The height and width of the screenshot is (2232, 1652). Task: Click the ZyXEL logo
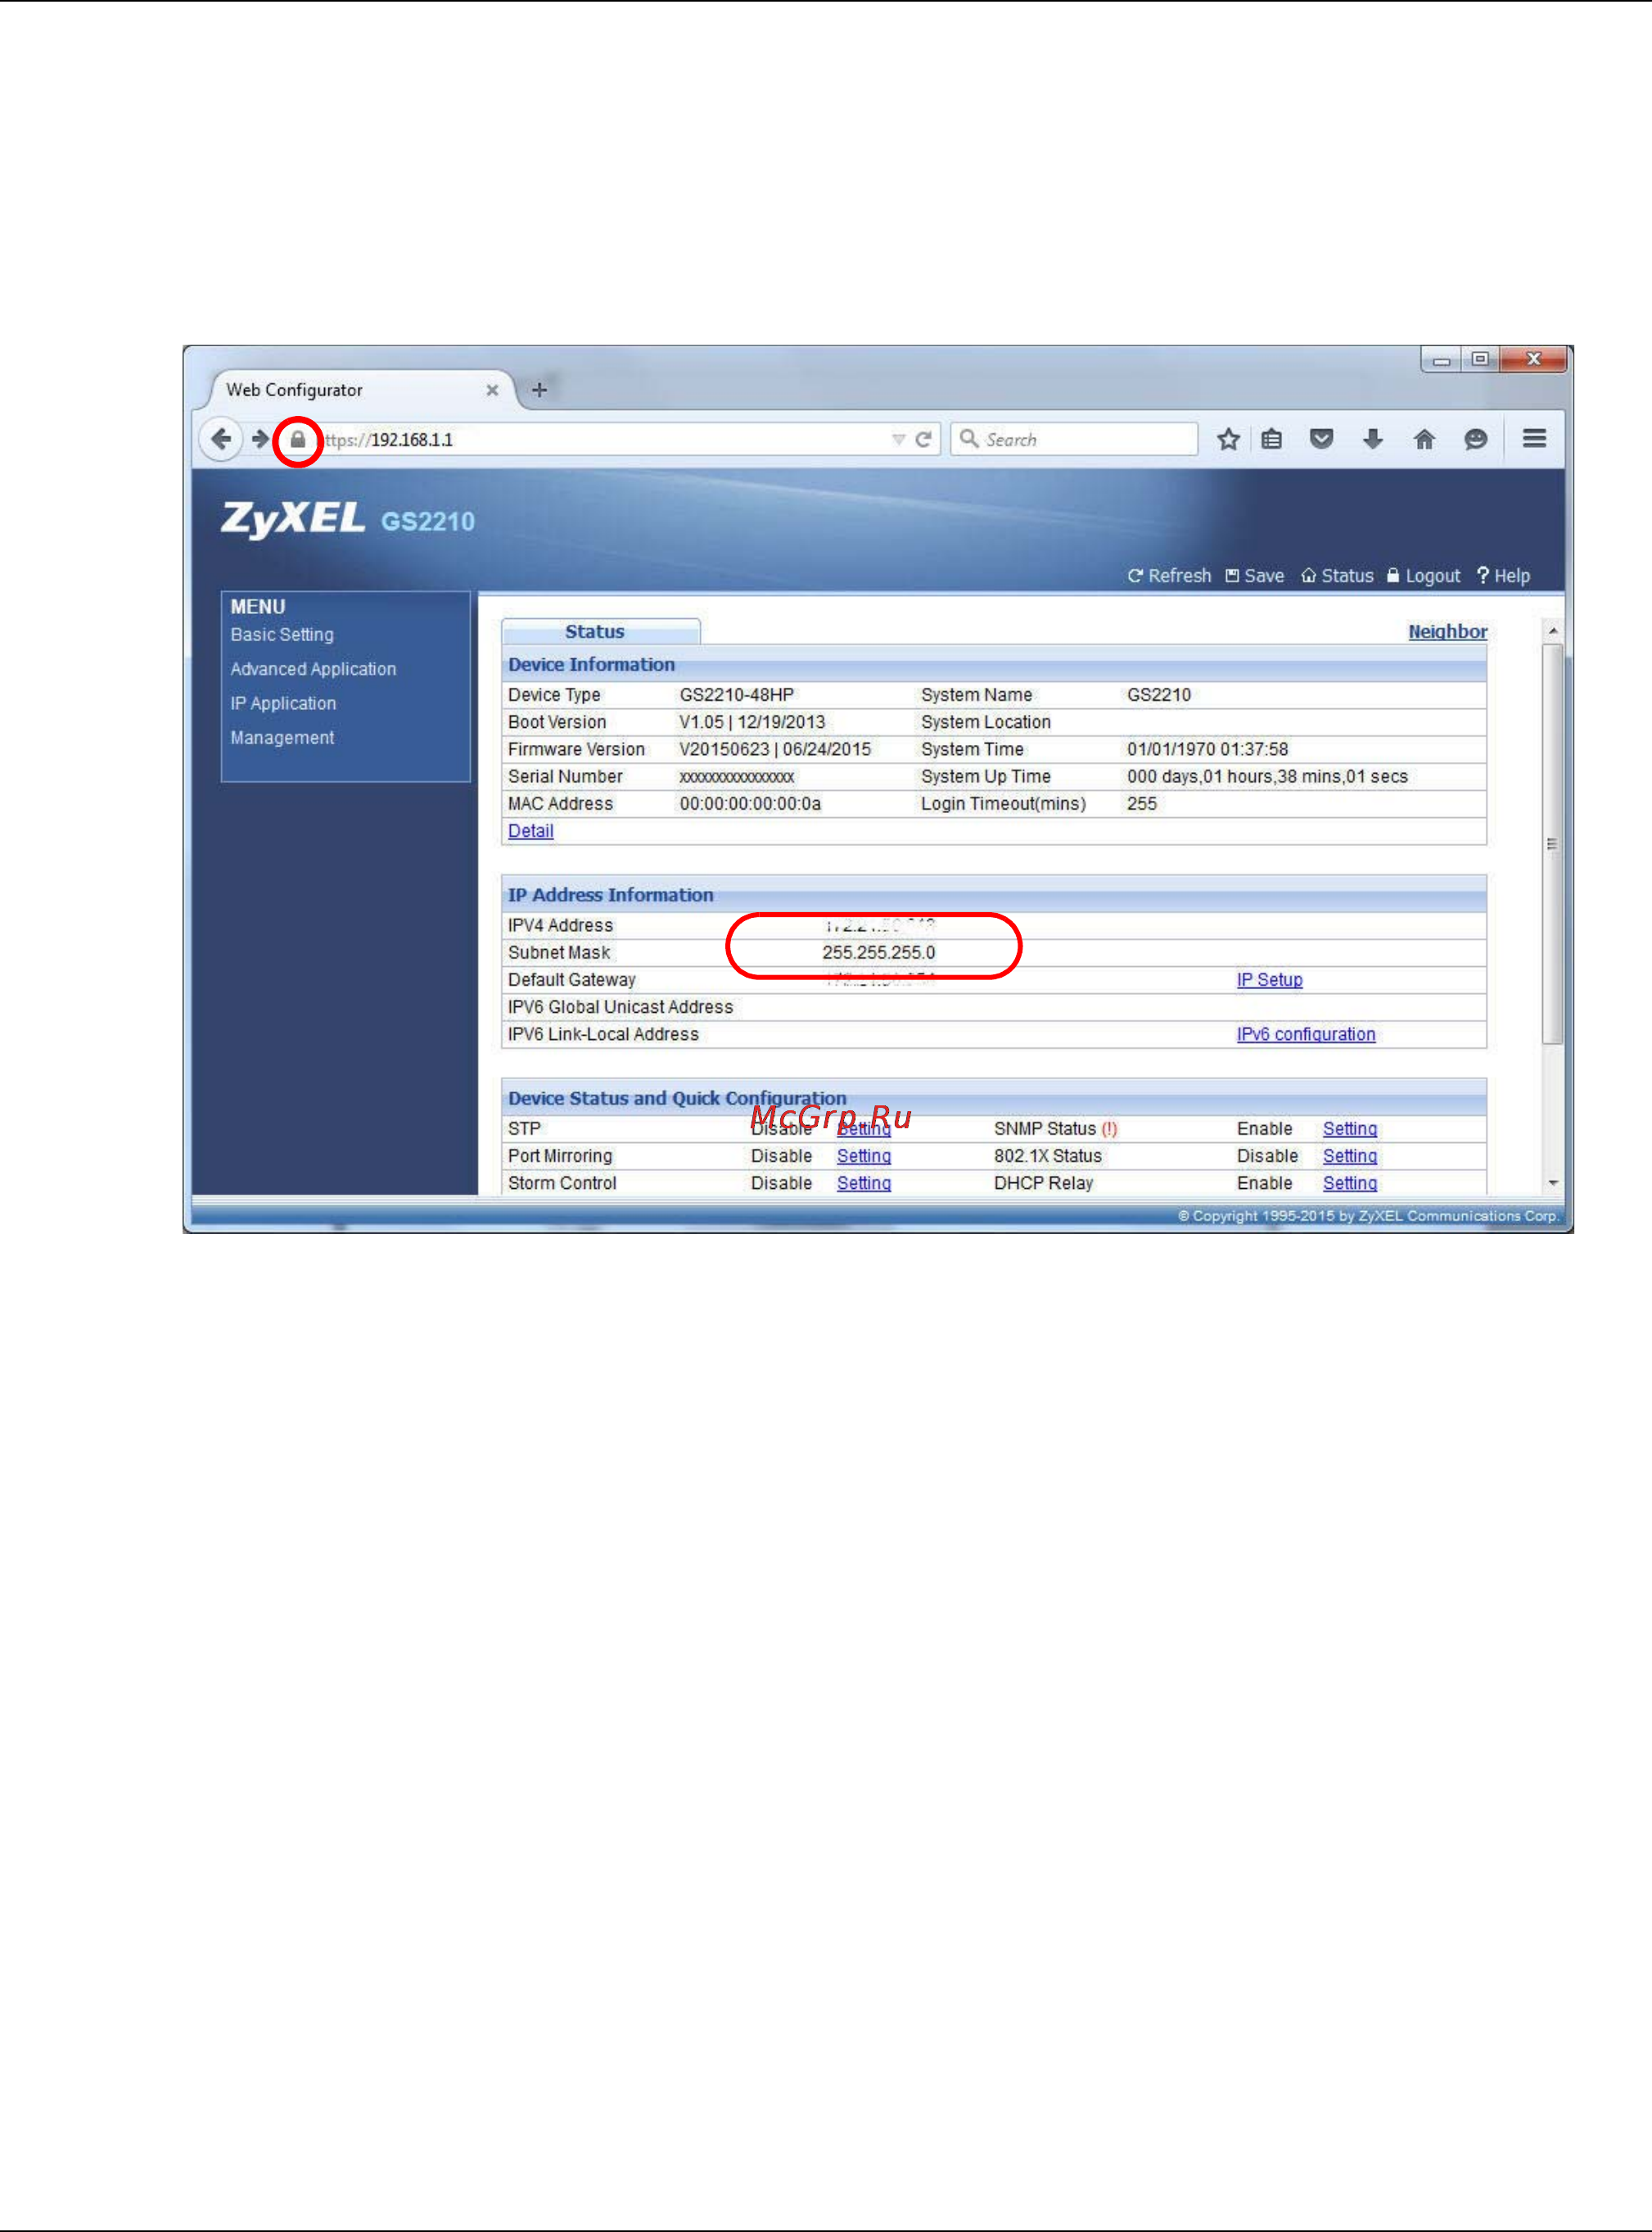[293, 518]
